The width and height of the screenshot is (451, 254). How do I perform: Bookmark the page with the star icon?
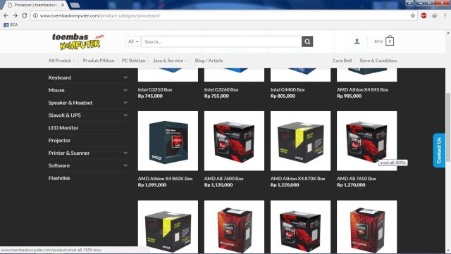coord(413,15)
